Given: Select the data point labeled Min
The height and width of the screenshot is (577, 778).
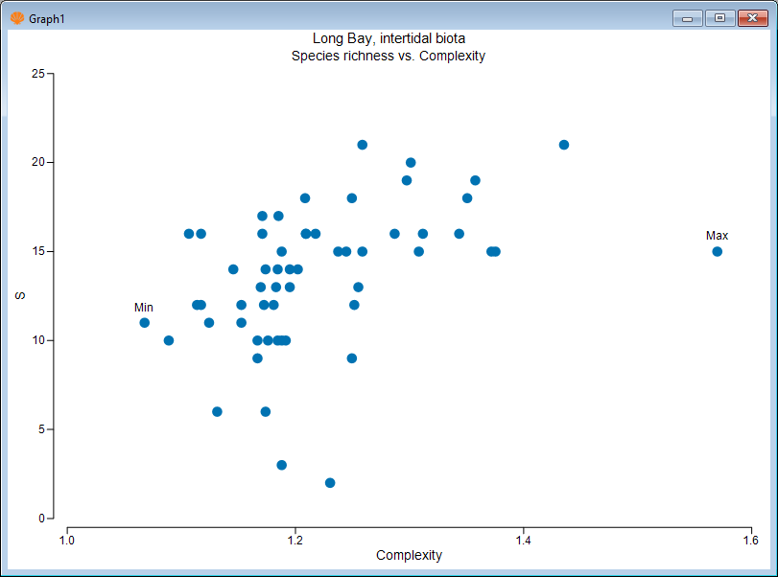Looking at the screenshot, I should 144,323.
